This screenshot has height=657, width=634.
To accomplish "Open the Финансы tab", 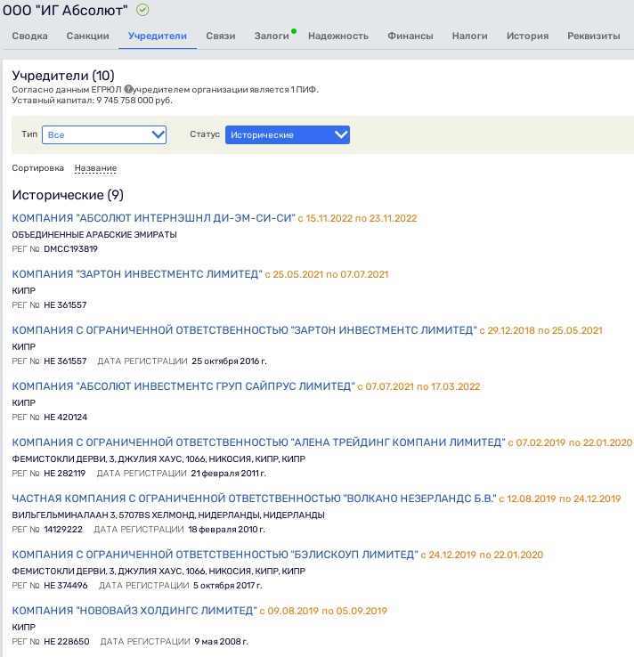I will 410,36.
